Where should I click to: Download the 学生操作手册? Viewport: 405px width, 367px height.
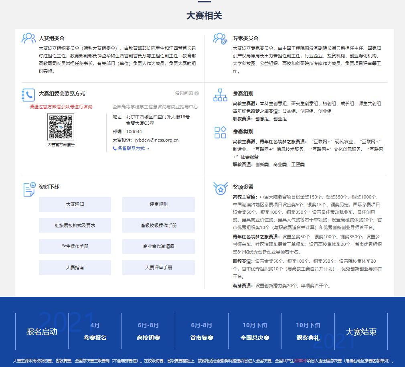[75, 246]
